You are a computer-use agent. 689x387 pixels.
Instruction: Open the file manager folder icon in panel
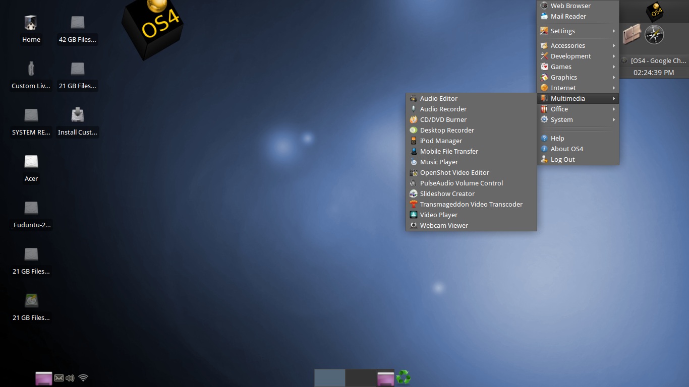click(x=631, y=35)
